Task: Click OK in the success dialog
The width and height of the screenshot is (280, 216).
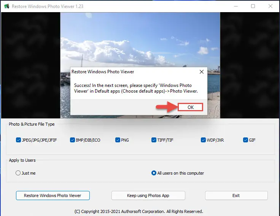Action: [x=190, y=107]
